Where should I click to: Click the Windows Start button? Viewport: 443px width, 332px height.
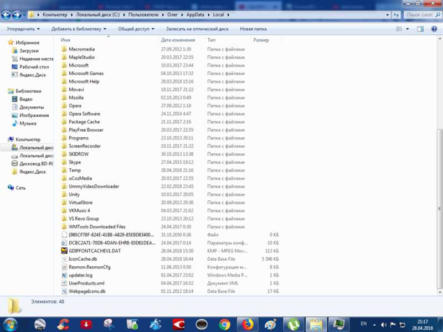(10, 324)
